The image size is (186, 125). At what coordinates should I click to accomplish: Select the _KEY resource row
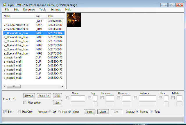point(34,21)
